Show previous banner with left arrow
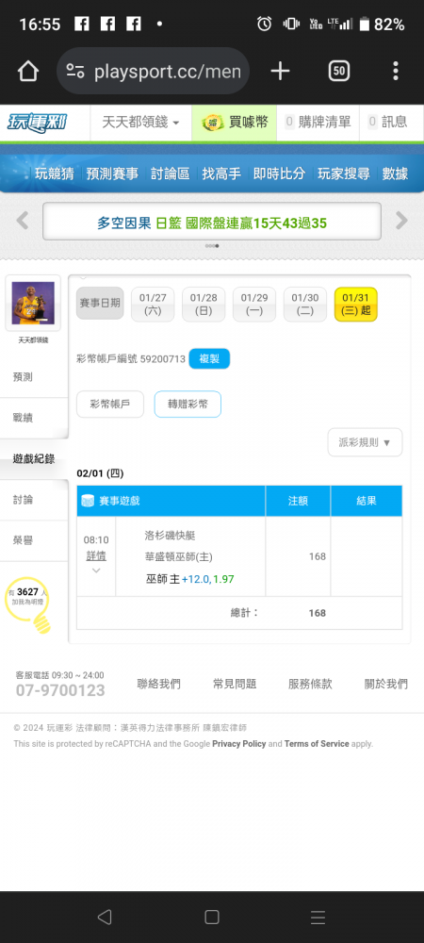Image resolution: width=424 pixels, height=943 pixels. pos(23,221)
